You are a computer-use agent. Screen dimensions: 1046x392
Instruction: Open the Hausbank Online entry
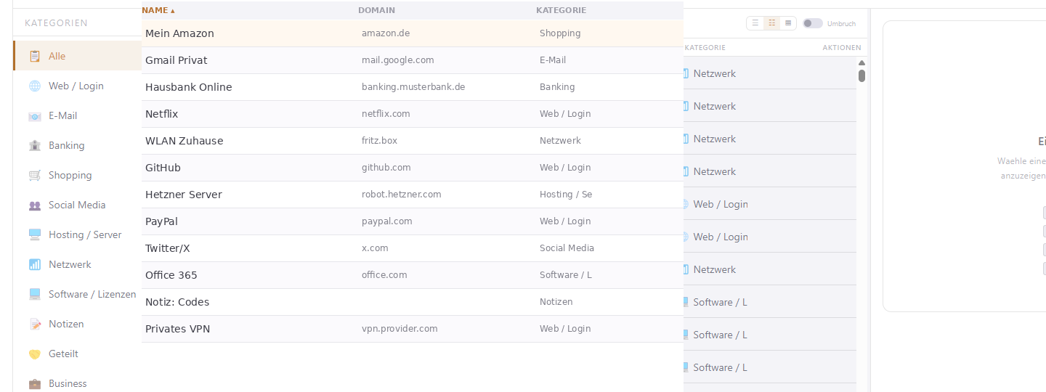189,87
